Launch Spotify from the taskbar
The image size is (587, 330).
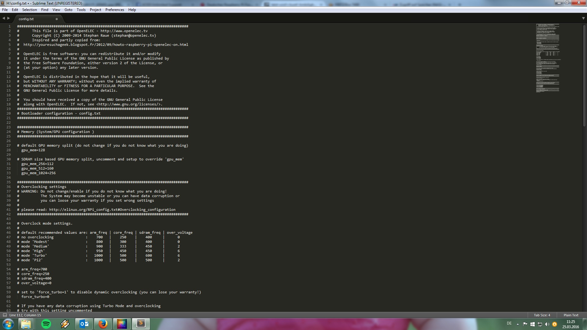coord(46,324)
